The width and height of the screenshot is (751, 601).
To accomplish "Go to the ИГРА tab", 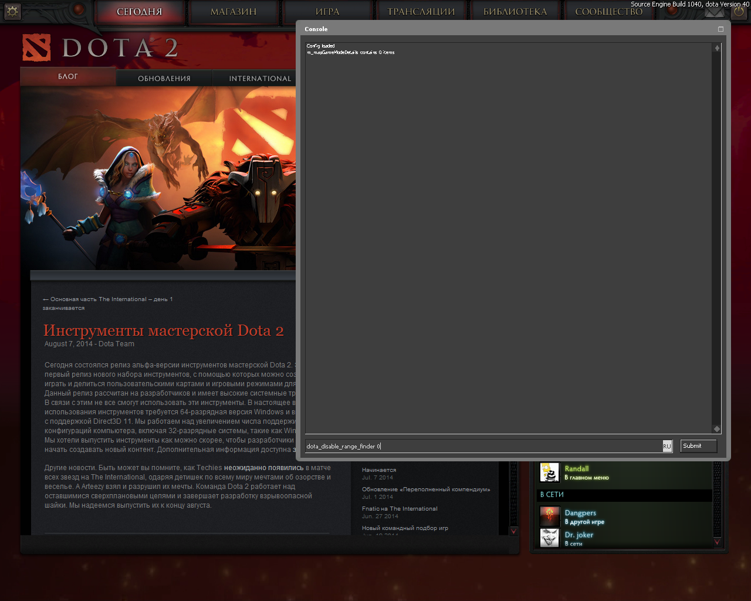I will click(x=327, y=12).
